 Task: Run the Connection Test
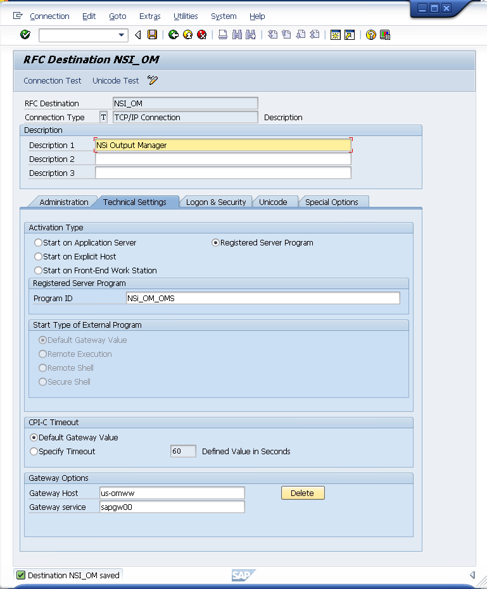point(53,81)
